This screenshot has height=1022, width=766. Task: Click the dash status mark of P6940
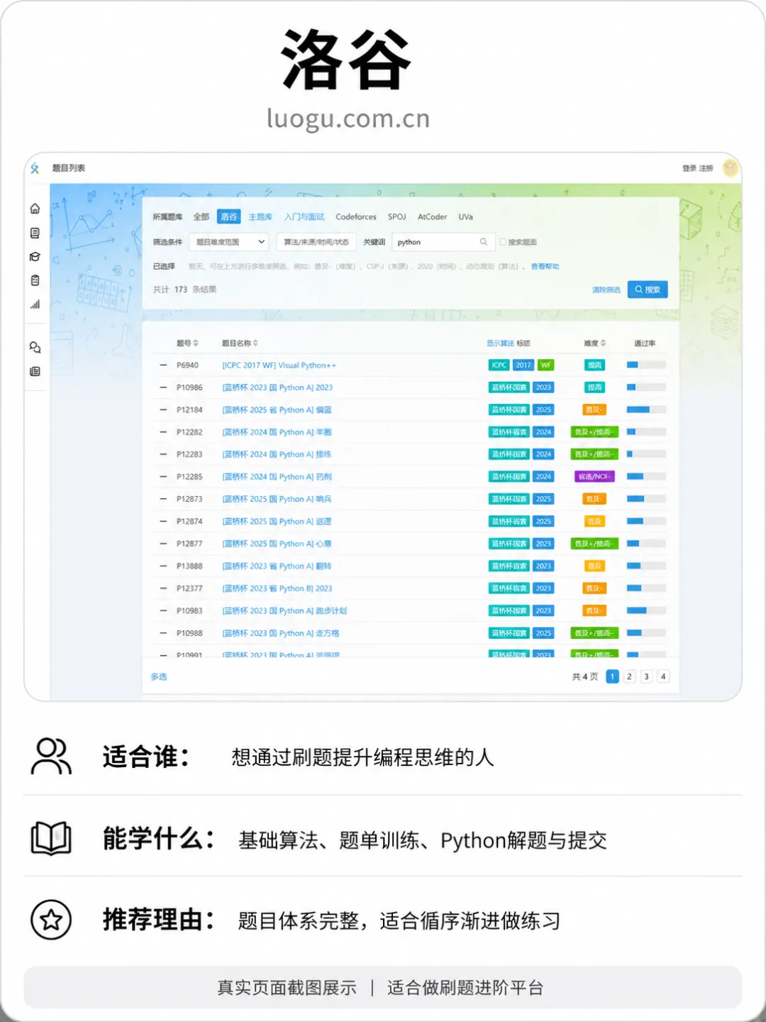[163, 366]
